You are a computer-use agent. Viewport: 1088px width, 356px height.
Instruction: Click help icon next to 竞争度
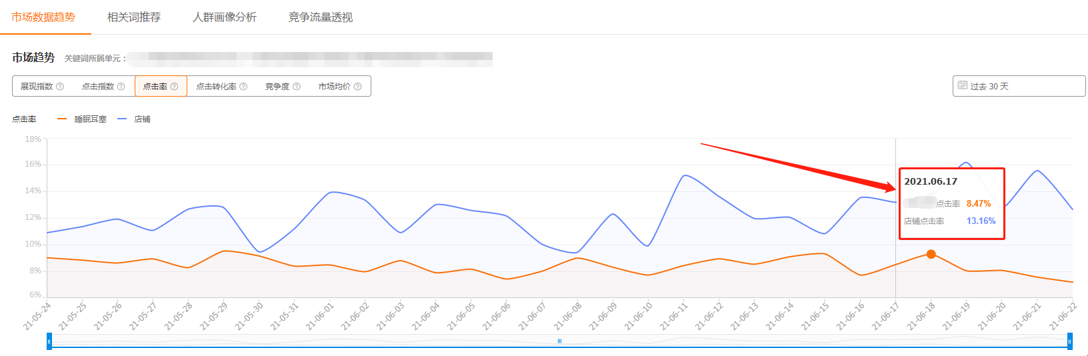297,87
